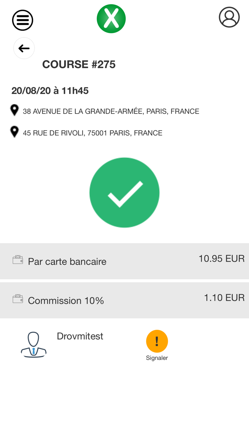Image resolution: width=249 pixels, height=443 pixels.
Task: Tap the destination address pin icon
Action: click(14, 132)
